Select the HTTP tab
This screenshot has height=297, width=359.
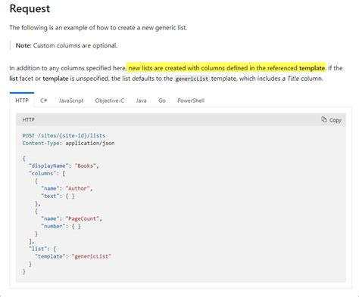coord(22,101)
